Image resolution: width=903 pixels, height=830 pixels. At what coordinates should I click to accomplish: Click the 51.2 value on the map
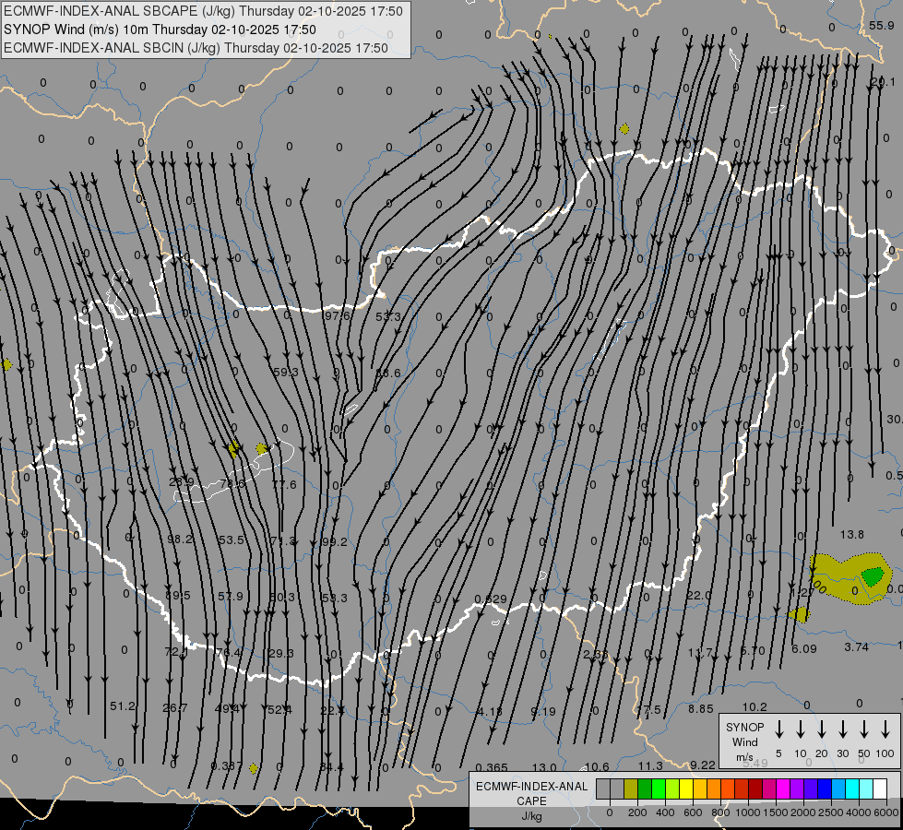click(x=123, y=706)
